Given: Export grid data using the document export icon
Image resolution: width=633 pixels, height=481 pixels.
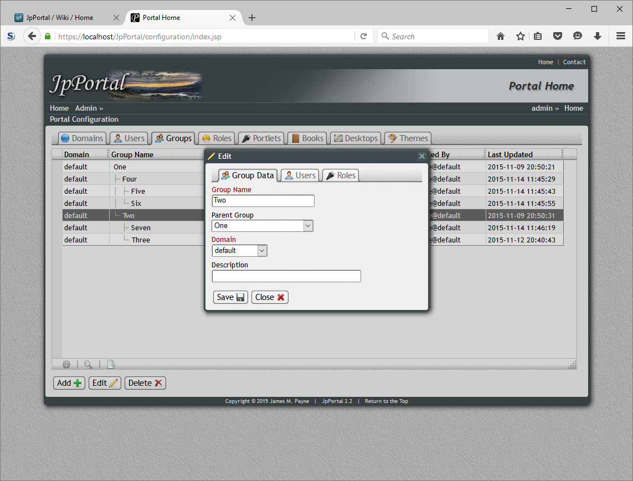Looking at the screenshot, I should pos(111,364).
